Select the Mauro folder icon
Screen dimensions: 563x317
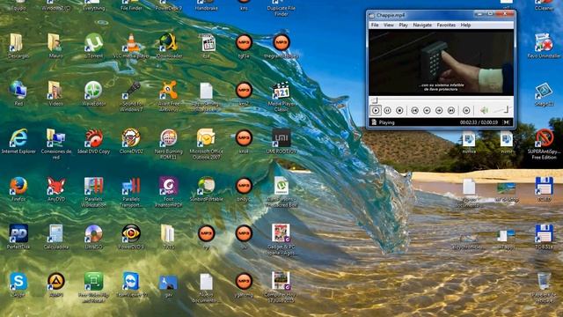(55, 46)
